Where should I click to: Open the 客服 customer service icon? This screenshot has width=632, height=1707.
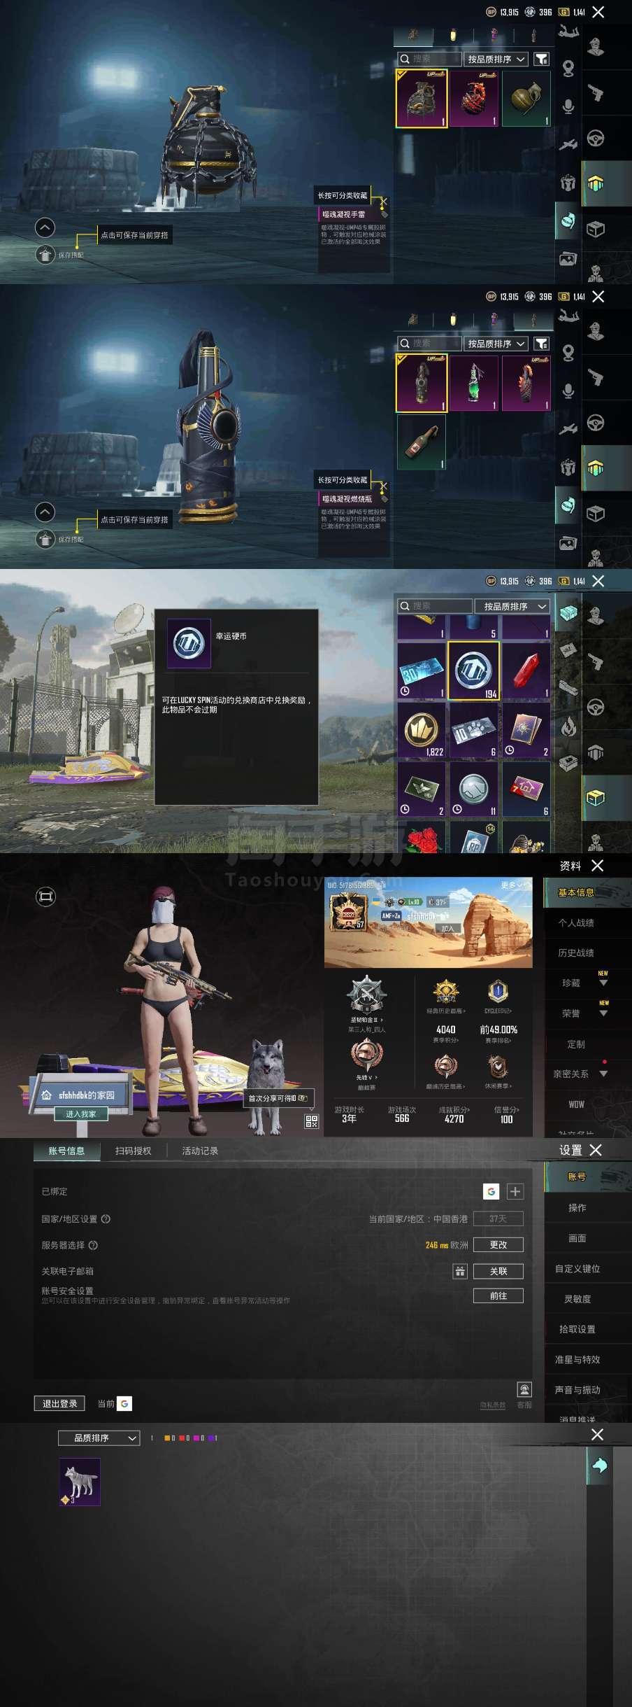tap(524, 1389)
